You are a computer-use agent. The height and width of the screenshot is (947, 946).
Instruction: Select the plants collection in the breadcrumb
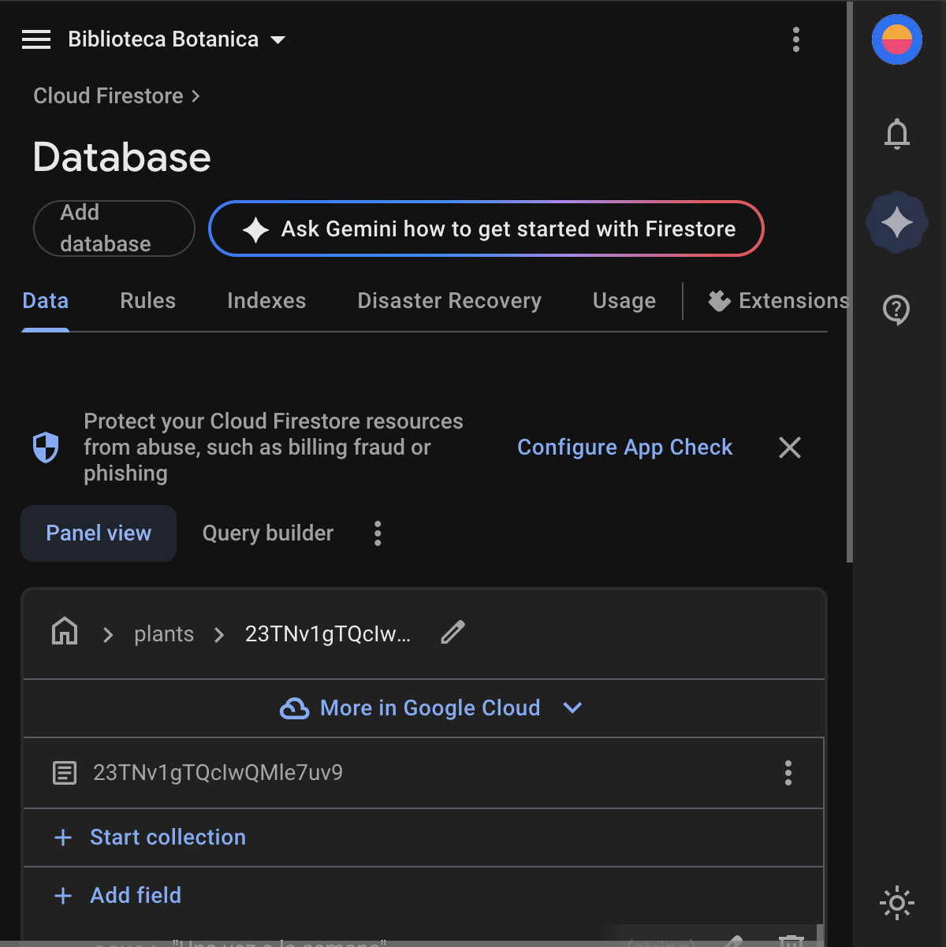tap(163, 633)
